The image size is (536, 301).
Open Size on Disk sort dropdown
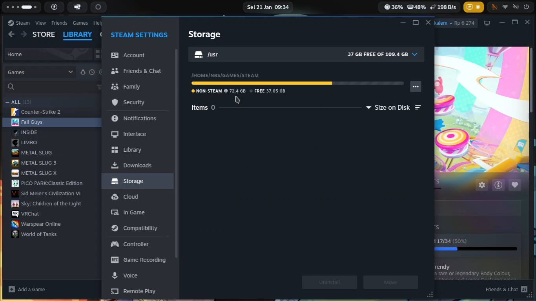pos(388,107)
